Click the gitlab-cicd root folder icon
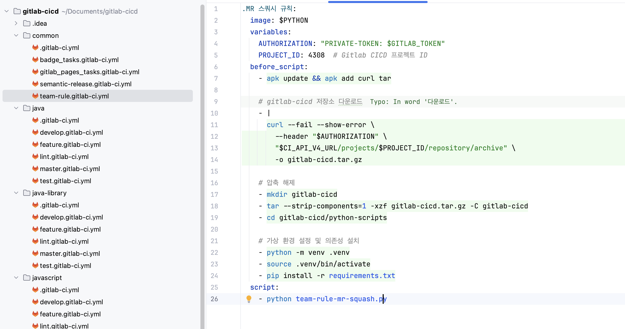The height and width of the screenshot is (329, 625). coord(17,11)
